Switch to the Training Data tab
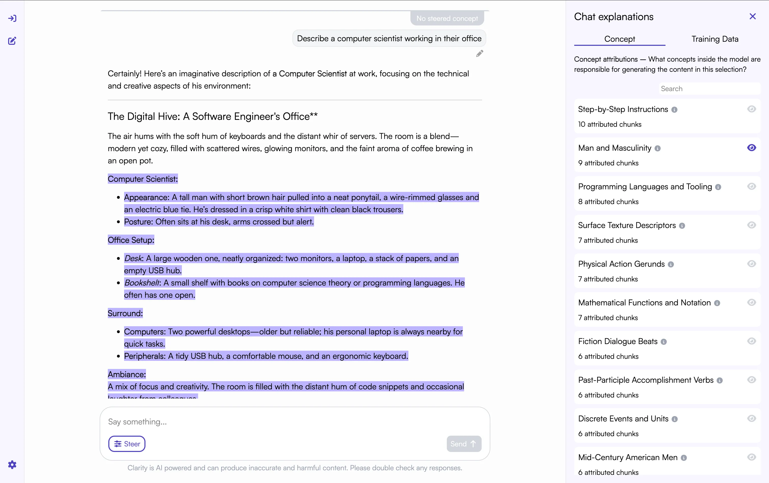Image resolution: width=769 pixels, height=483 pixels. 715,39
